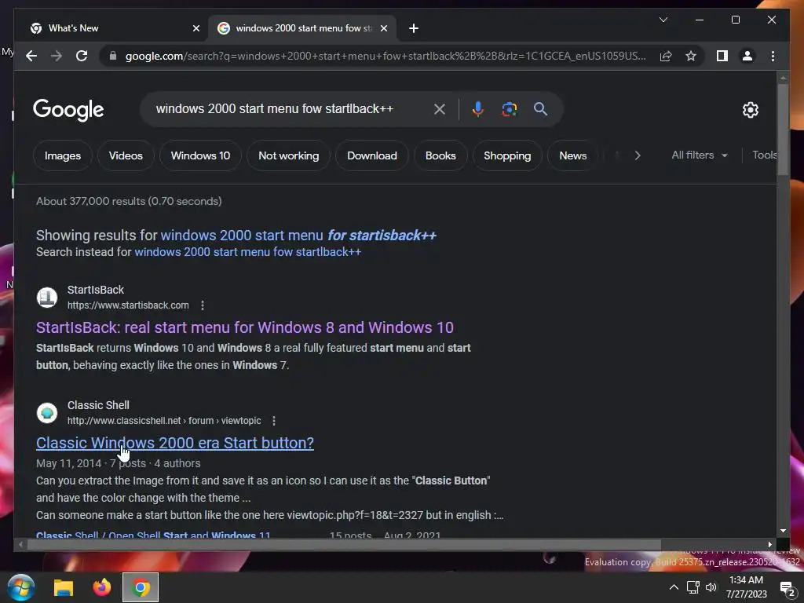This screenshot has height=603, width=804.
Task: Filter results by Videos
Action: (126, 155)
